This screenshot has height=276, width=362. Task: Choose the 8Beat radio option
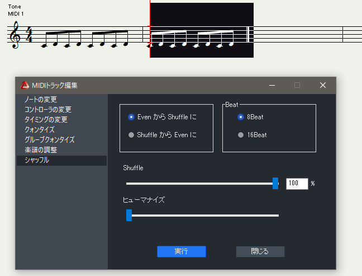click(x=241, y=117)
